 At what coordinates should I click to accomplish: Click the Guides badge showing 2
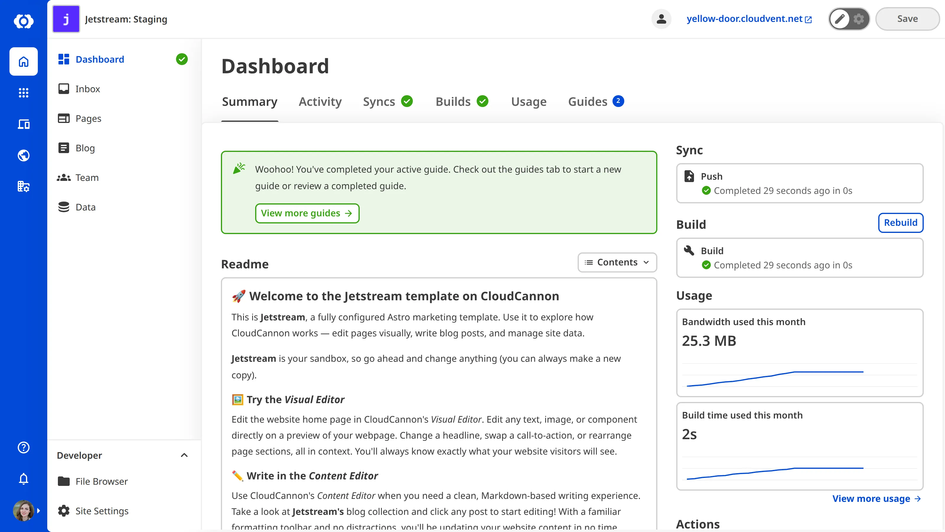pos(618,101)
